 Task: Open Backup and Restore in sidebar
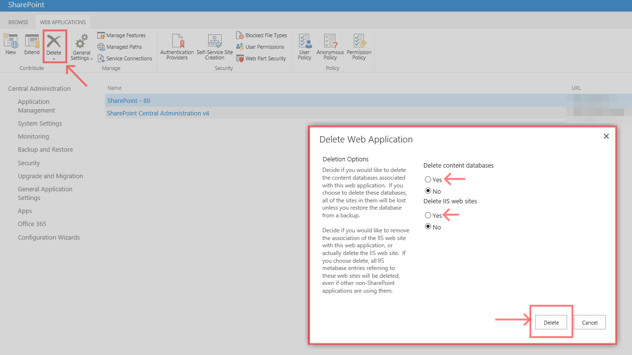click(x=45, y=149)
